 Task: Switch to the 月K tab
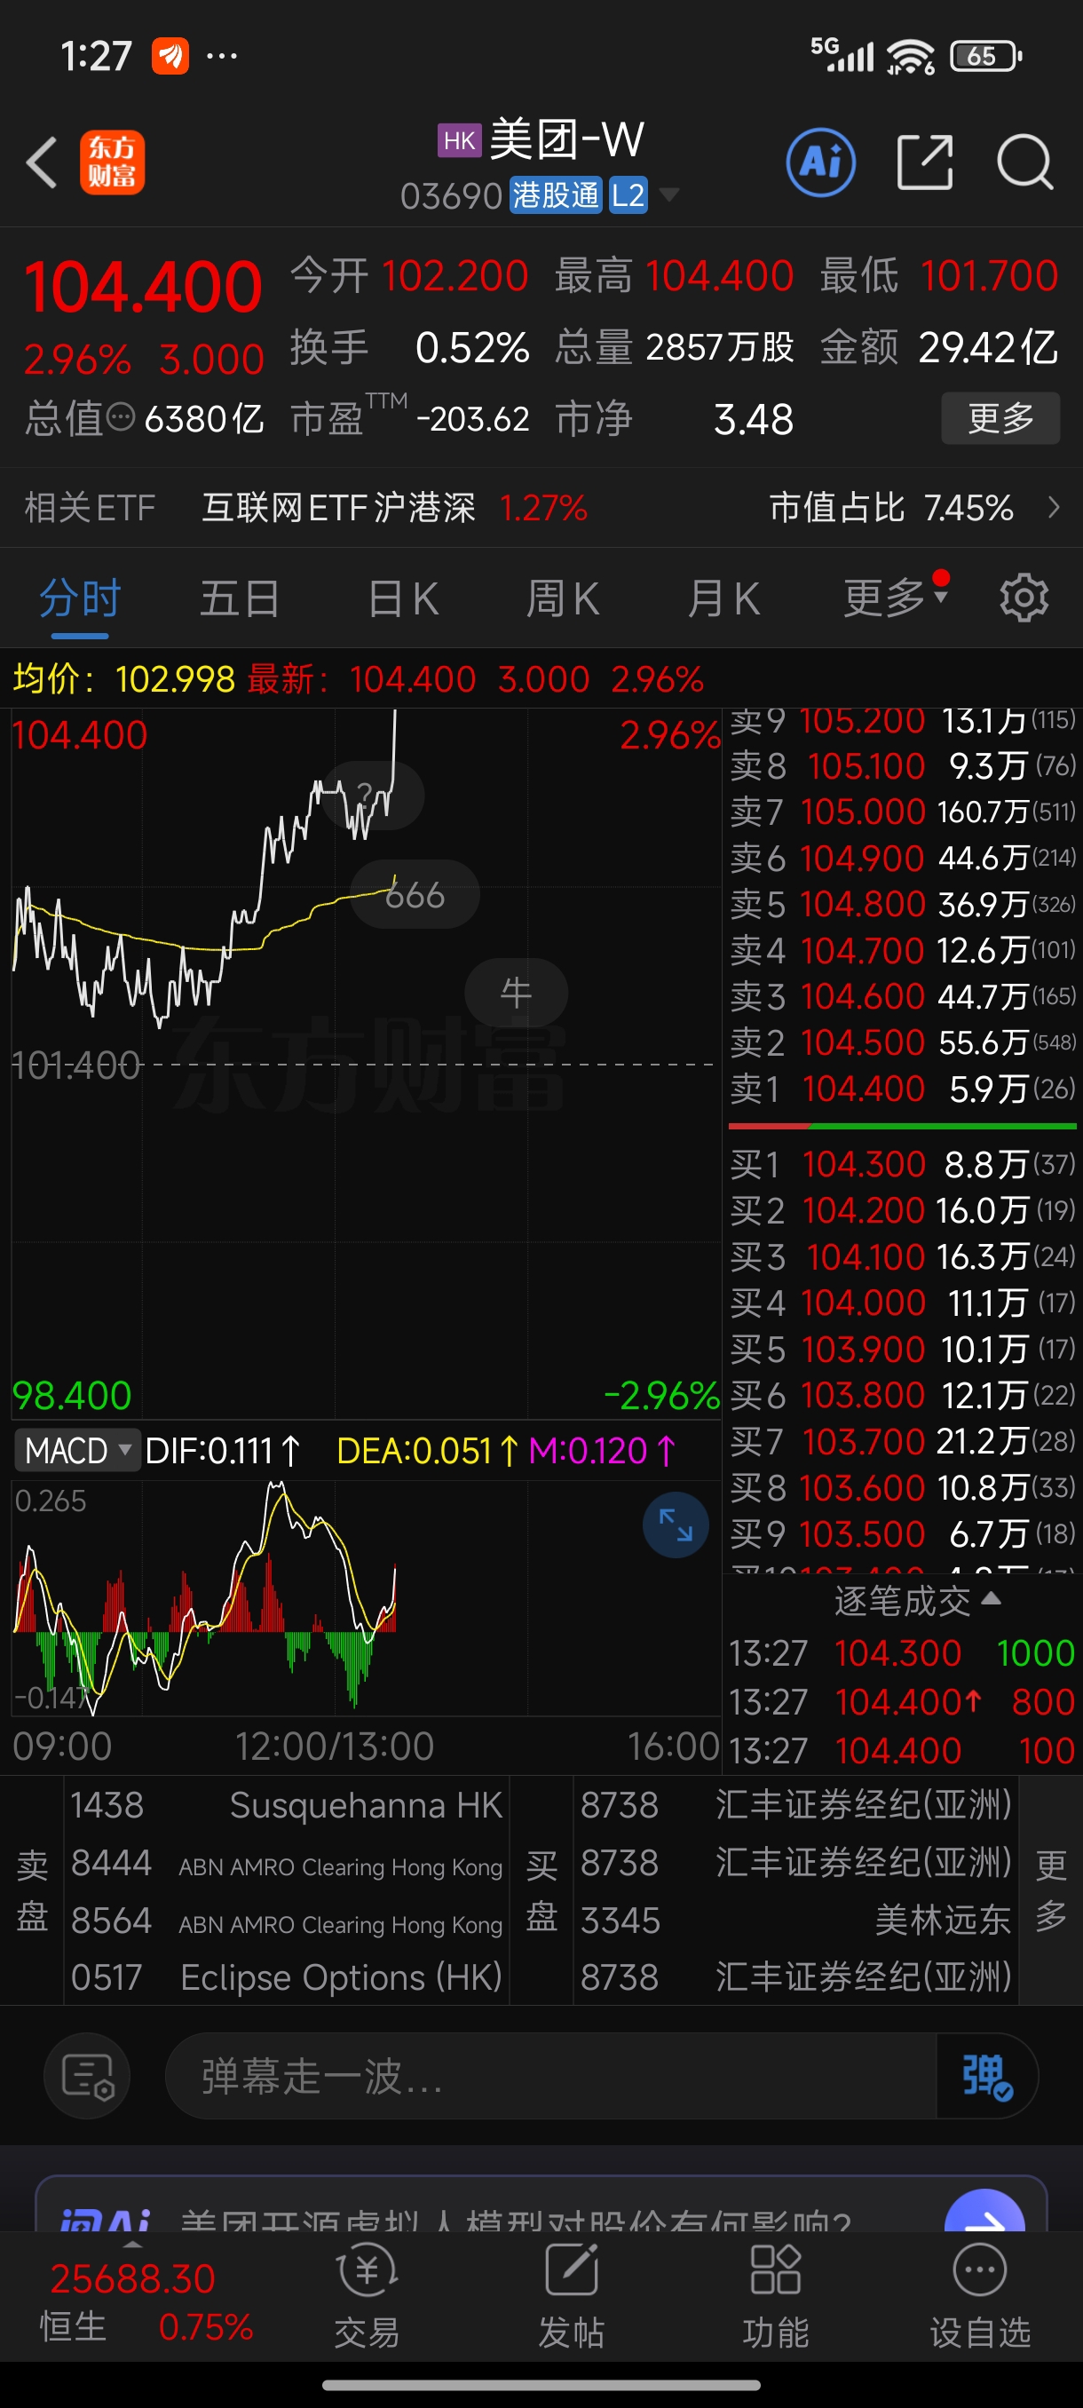[x=723, y=598]
